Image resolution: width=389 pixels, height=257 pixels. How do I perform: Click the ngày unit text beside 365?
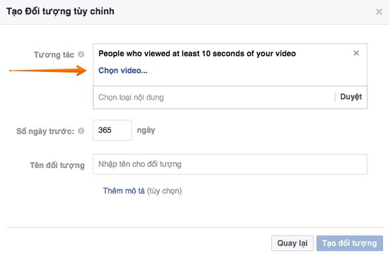pyautogui.click(x=146, y=130)
